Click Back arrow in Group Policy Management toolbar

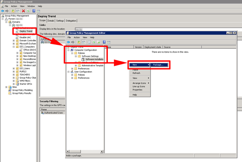[x=3, y=11]
